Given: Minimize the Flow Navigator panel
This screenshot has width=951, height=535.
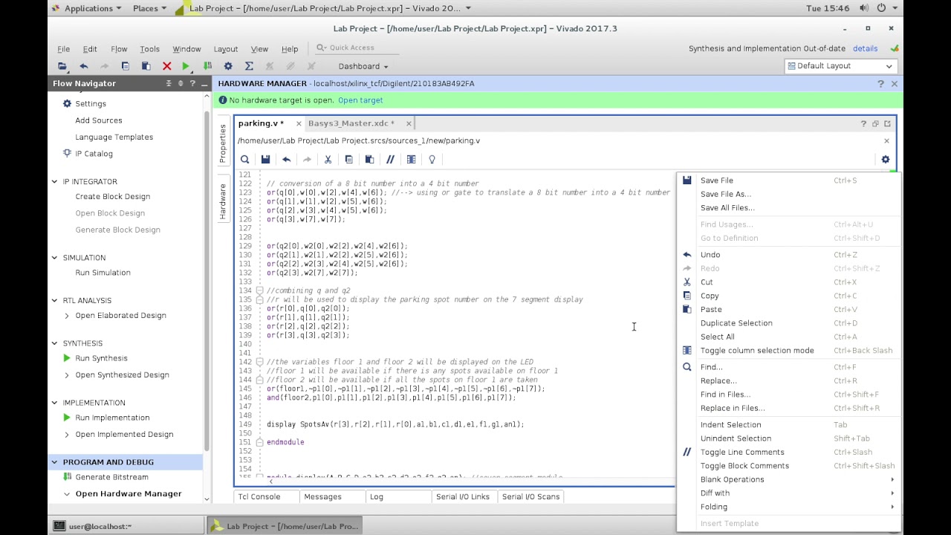Looking at the screenshot, I should point(204,83).
